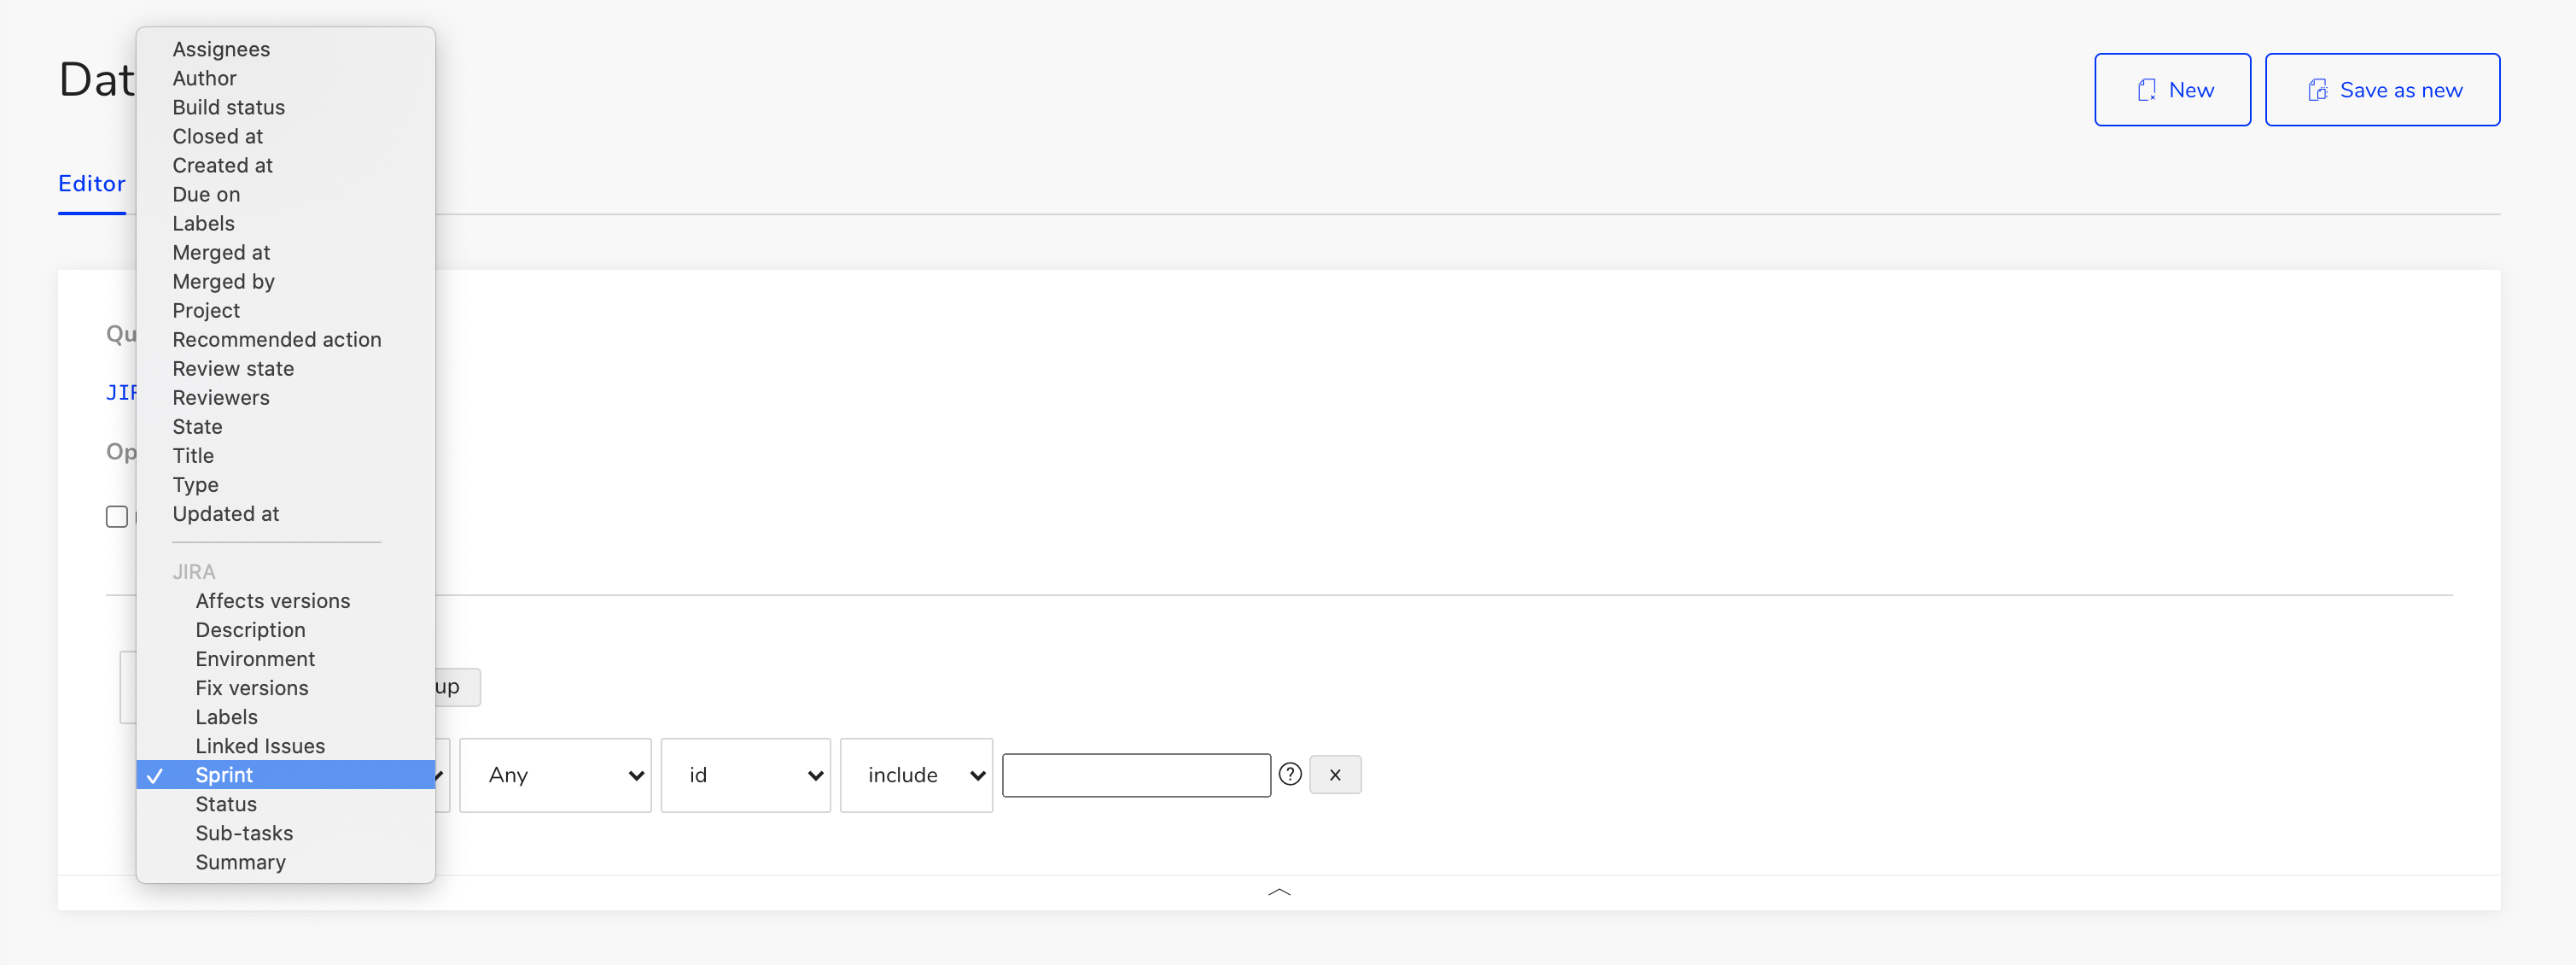Select the Summary option
This screenshot has width=2576, height=965.
(240, 862)
